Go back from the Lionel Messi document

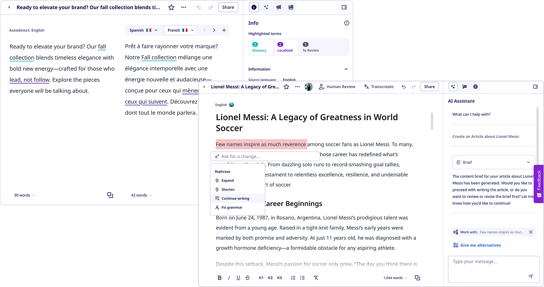(204, 87)
